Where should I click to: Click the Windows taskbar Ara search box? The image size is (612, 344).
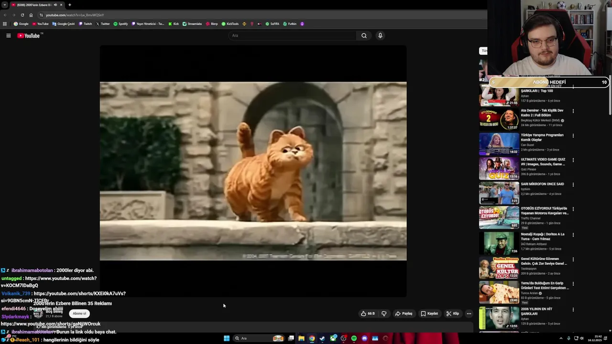click(x=259, y=338)
